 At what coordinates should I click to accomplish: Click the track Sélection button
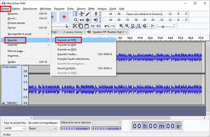12,103
